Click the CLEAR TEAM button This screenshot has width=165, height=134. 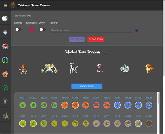point(96,39)
